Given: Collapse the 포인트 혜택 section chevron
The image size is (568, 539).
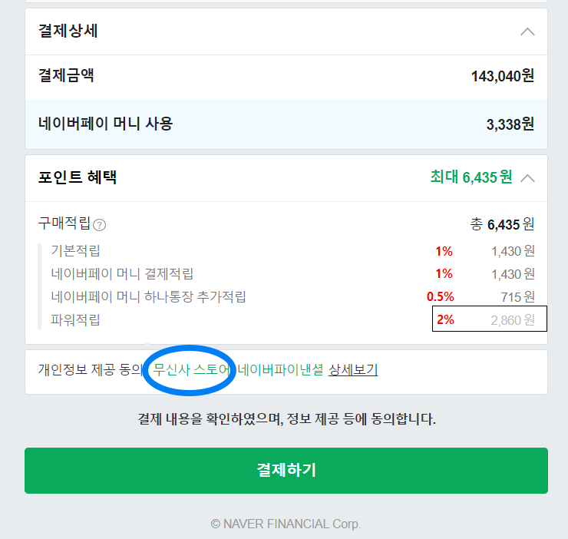Looking at the screenshot, I should tap(527, 178).
